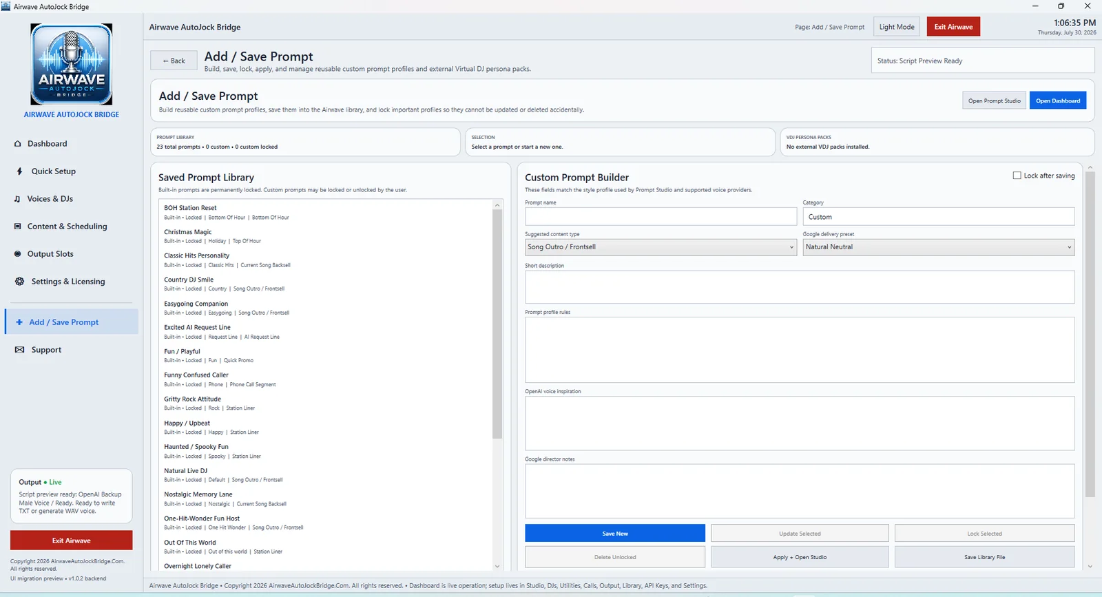Select the Funny Confused Caller prompt
The width and height of the screenshot is (1102, 597).
[325, 379]
